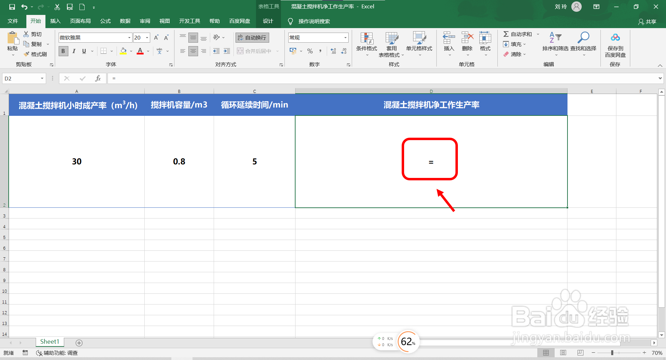The width and height of the screenshot is (666, 360).
Task: Increase font size with the larger A icon
Action: pyautogui.click(x=156, y=37)
